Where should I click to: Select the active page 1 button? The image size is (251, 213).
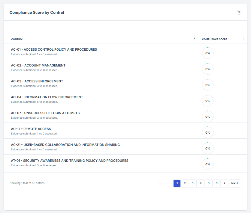point(177,183)
